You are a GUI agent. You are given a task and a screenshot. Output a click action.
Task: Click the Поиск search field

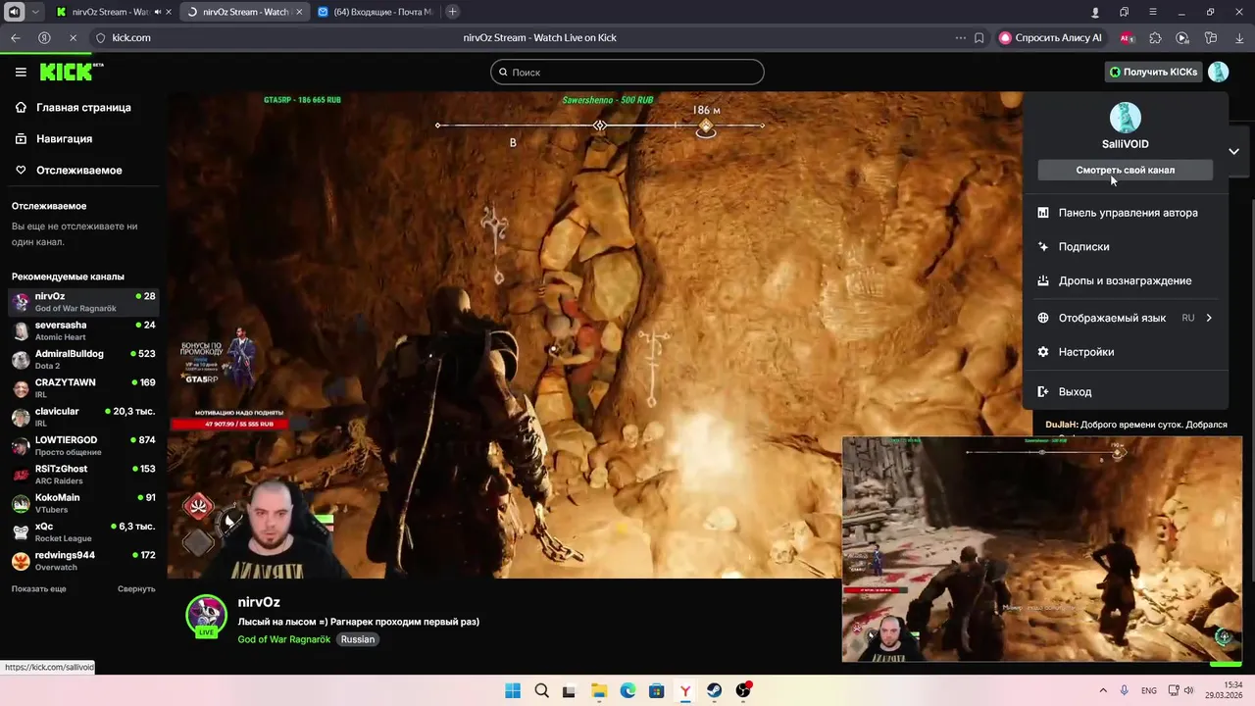point(627,72)
